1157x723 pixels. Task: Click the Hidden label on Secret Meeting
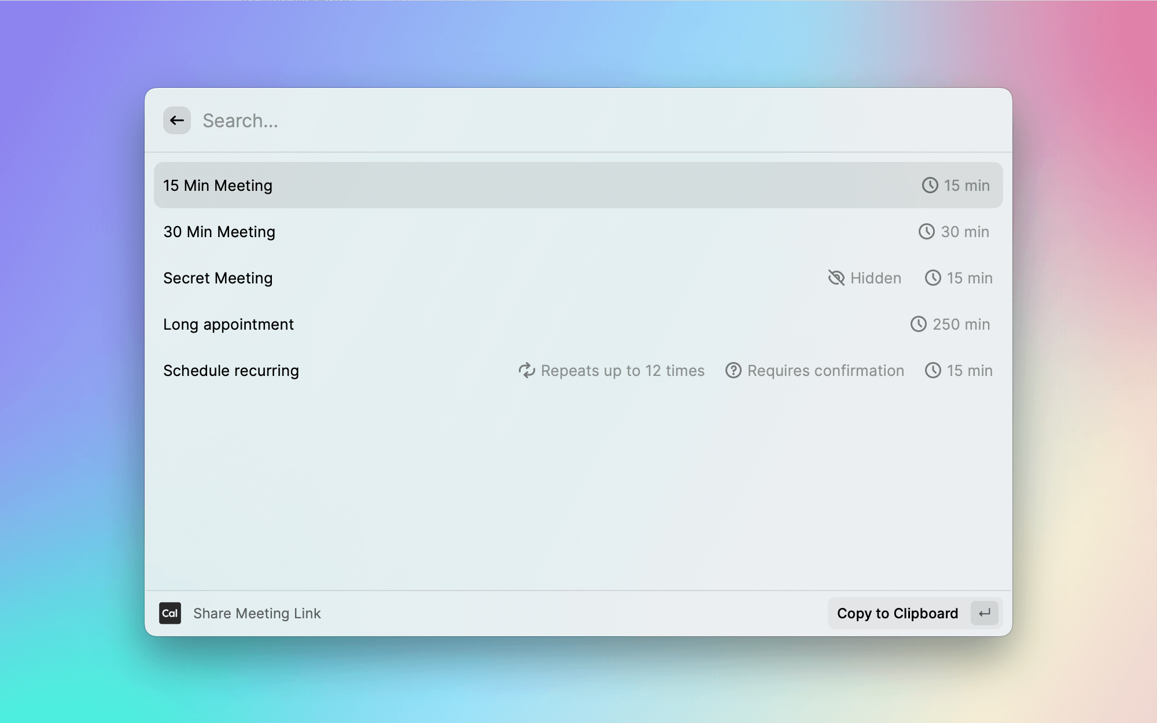click(x=875, y=278)
